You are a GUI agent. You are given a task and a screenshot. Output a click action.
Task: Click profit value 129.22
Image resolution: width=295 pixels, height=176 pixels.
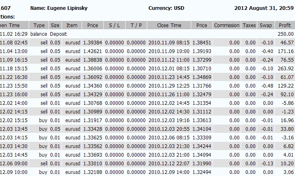(x=286, y=86)
